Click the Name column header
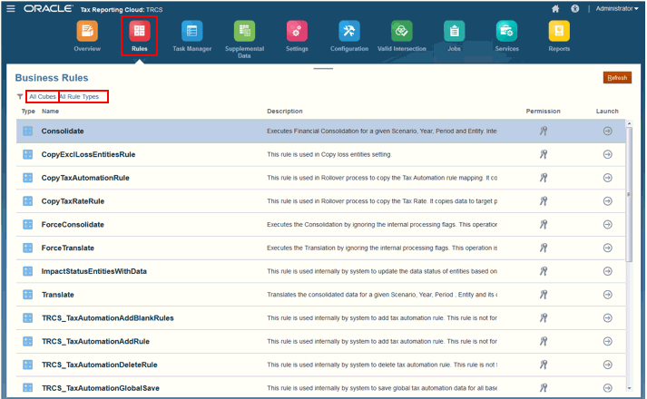This screenshot has width=647, height=399. click(x=50, y=112)
